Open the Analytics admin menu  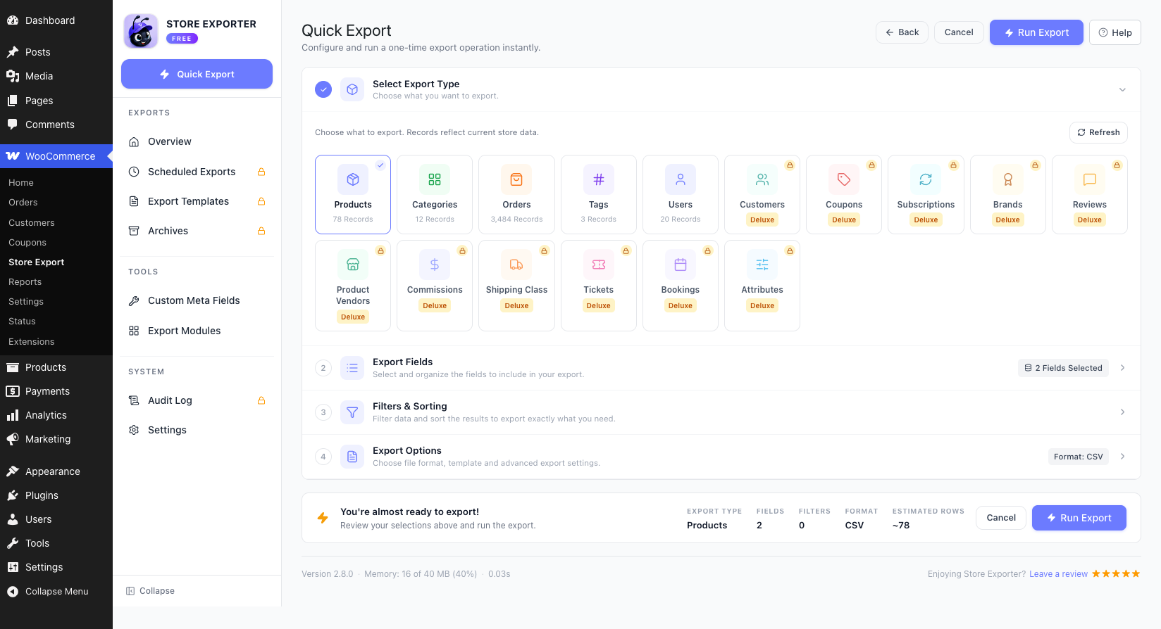[x=56, y=415]
